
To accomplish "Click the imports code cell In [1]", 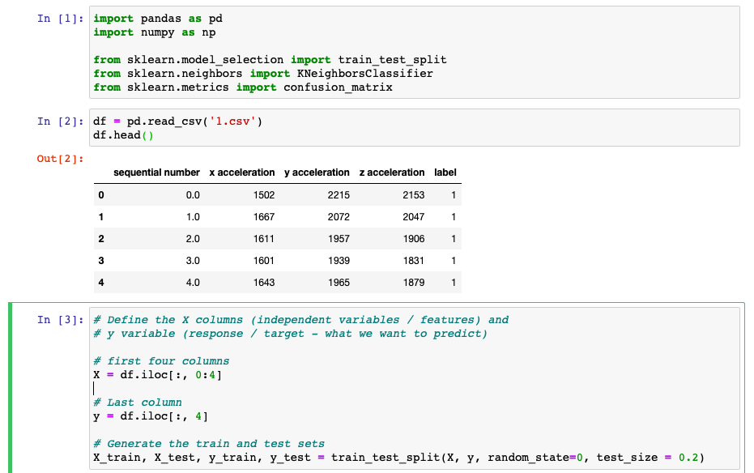I will coord(415,53).
